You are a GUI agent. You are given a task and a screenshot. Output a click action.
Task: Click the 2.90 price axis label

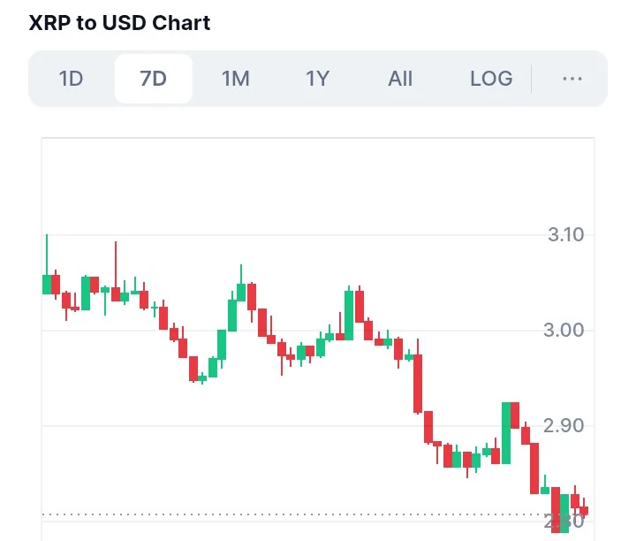tap(565, 425)
